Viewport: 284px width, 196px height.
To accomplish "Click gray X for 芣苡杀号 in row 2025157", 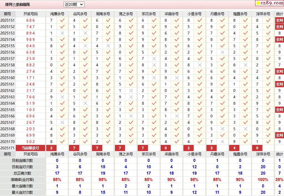I will coord(154,59).
